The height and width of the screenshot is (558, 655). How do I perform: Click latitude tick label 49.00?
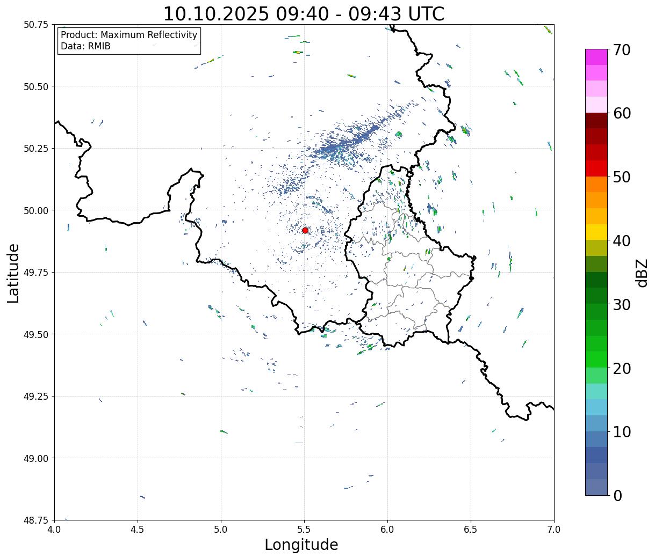click(36, 458)
